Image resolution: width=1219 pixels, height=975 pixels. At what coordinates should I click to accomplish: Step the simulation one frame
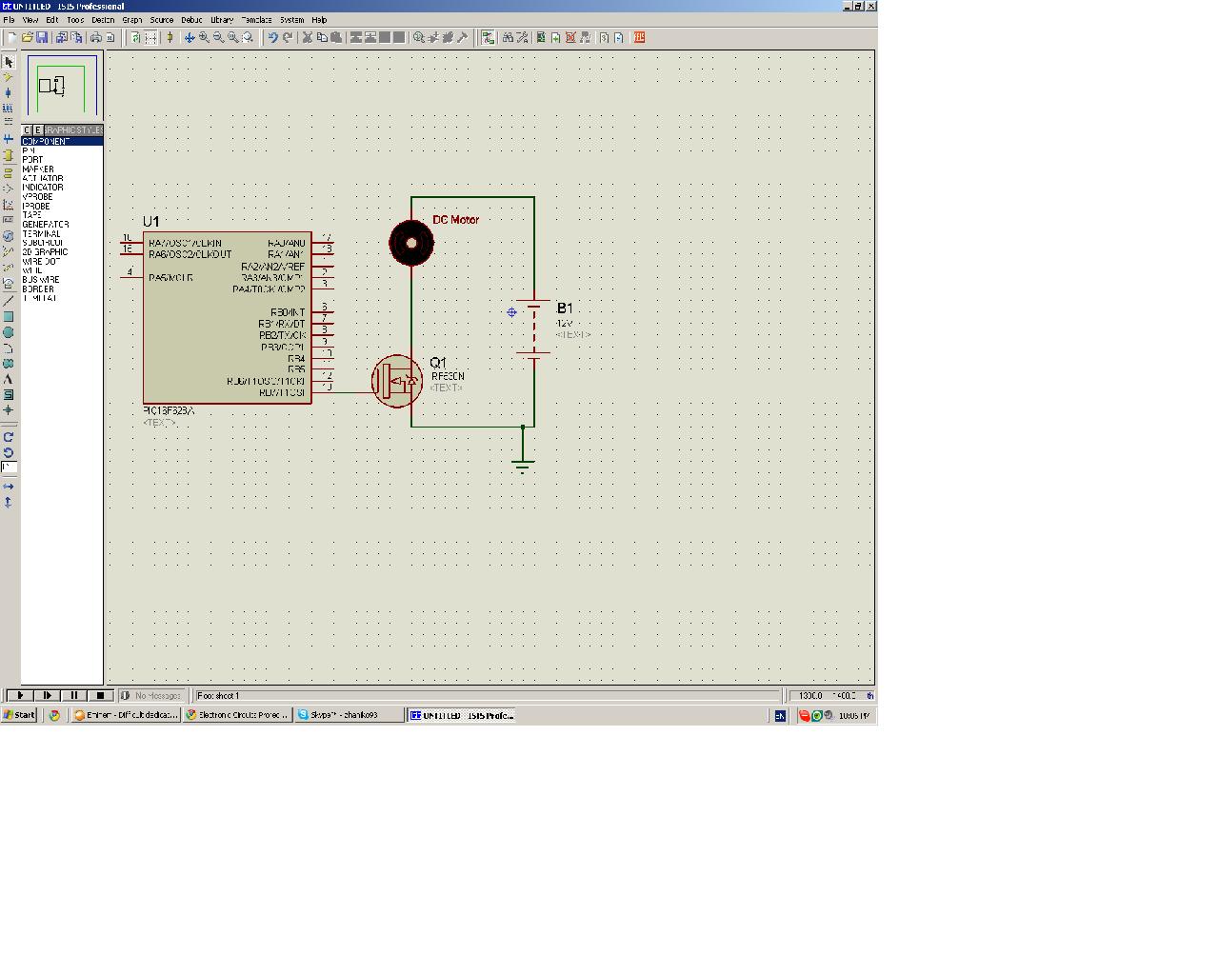(47, 696)
